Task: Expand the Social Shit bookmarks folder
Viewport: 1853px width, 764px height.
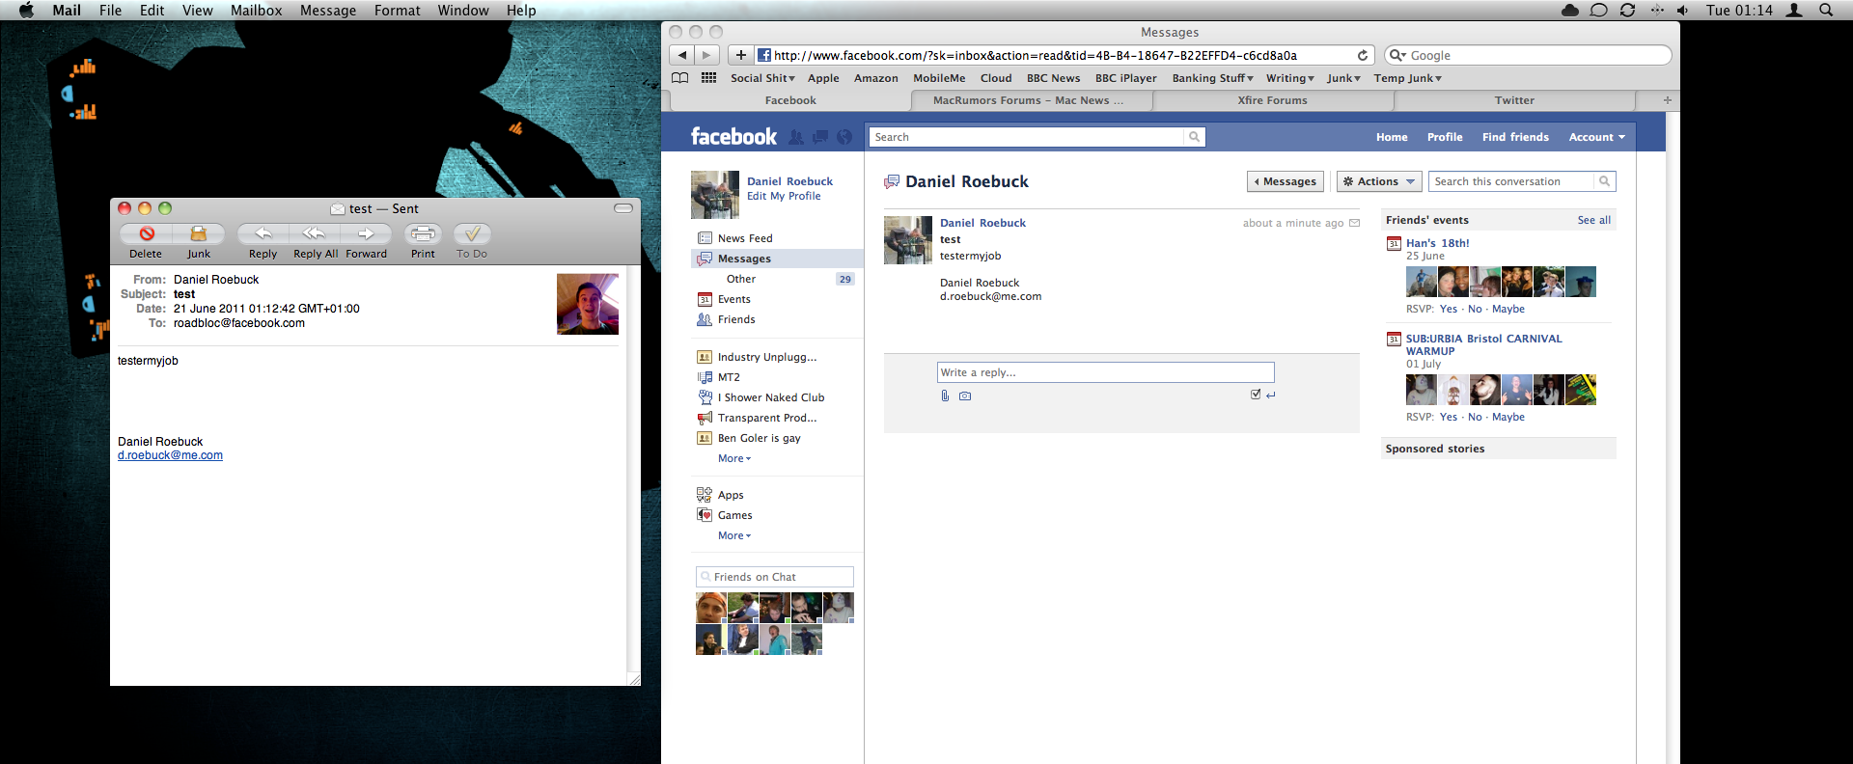Action: tap(762, 78)
